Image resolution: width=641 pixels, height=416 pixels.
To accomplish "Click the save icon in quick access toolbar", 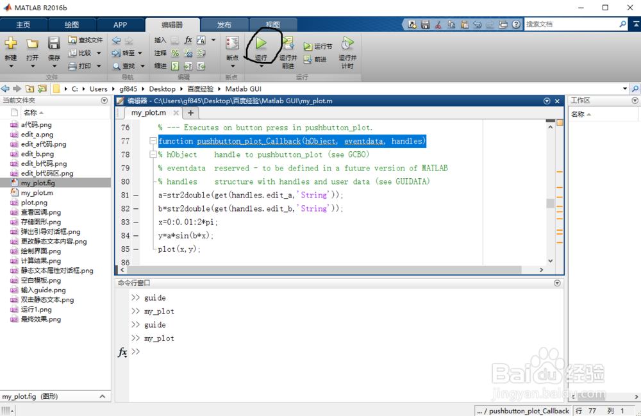I will (425, 24).
